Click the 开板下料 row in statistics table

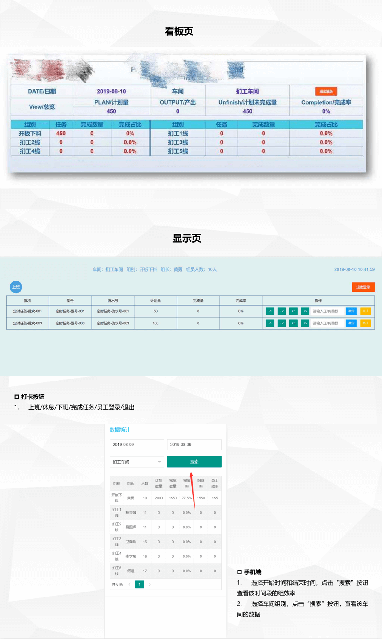click(166, 498)
